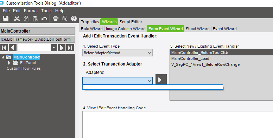
Task: Open the Format menu
Action: pos(31,11)
